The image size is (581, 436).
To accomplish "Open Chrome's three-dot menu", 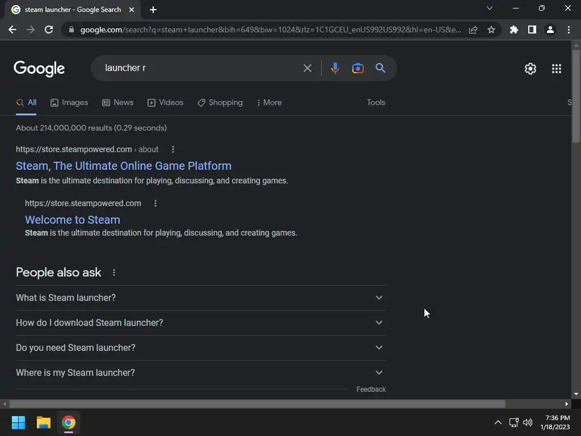I will point(569,30).
